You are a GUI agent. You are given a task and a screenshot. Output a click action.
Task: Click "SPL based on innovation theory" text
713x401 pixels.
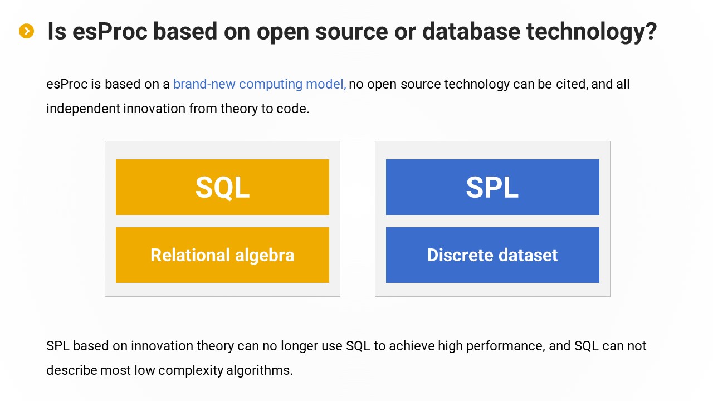140,346
